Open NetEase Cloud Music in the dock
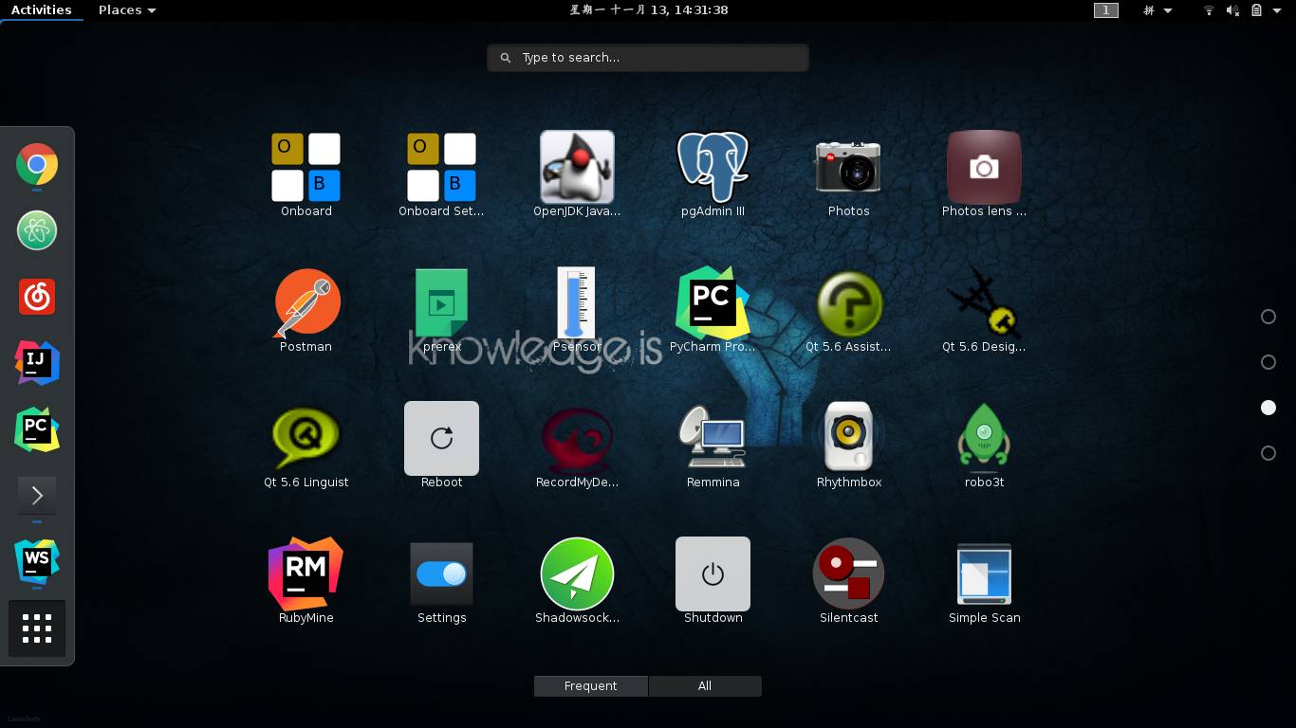Image resolution: width=1296 pixels, height=728 pixels. 37,297
